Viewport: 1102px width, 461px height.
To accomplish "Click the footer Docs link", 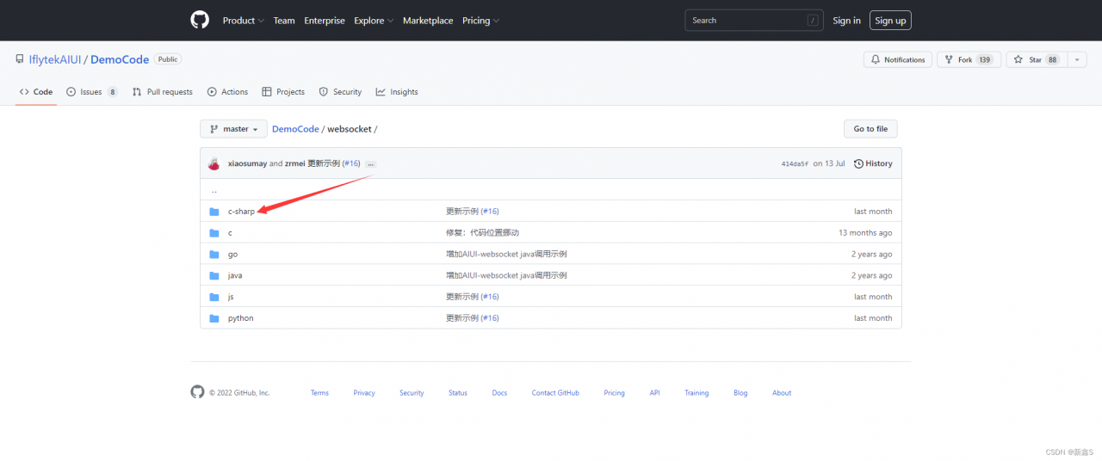I will tap(499, 393).
